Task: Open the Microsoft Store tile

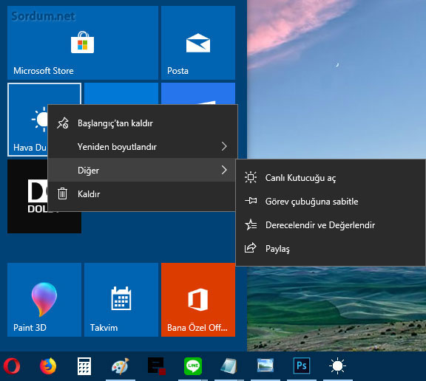Action: (x=83, y=43)
